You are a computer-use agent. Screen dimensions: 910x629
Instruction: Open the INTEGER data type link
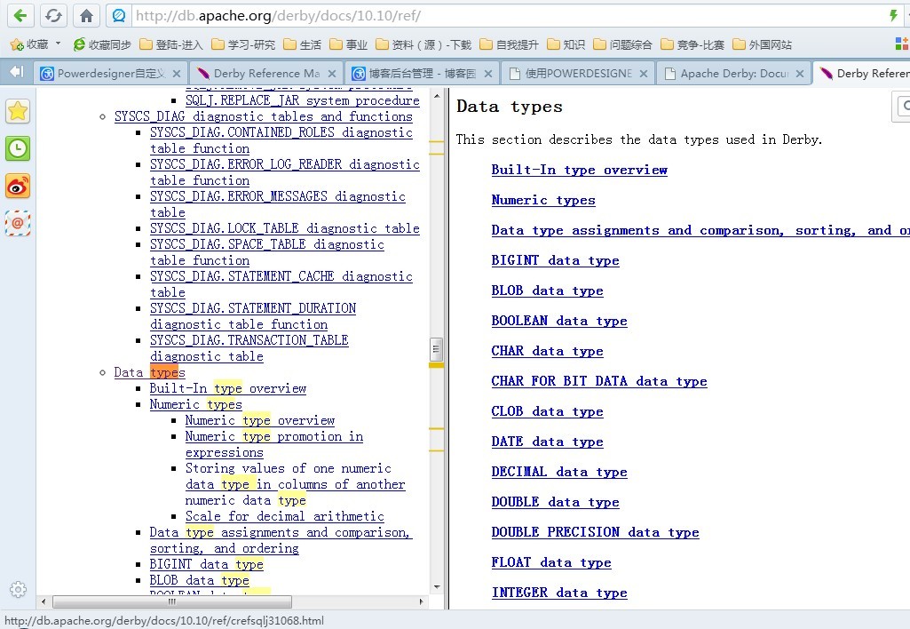pyautogui.click(x=559, y=593)
